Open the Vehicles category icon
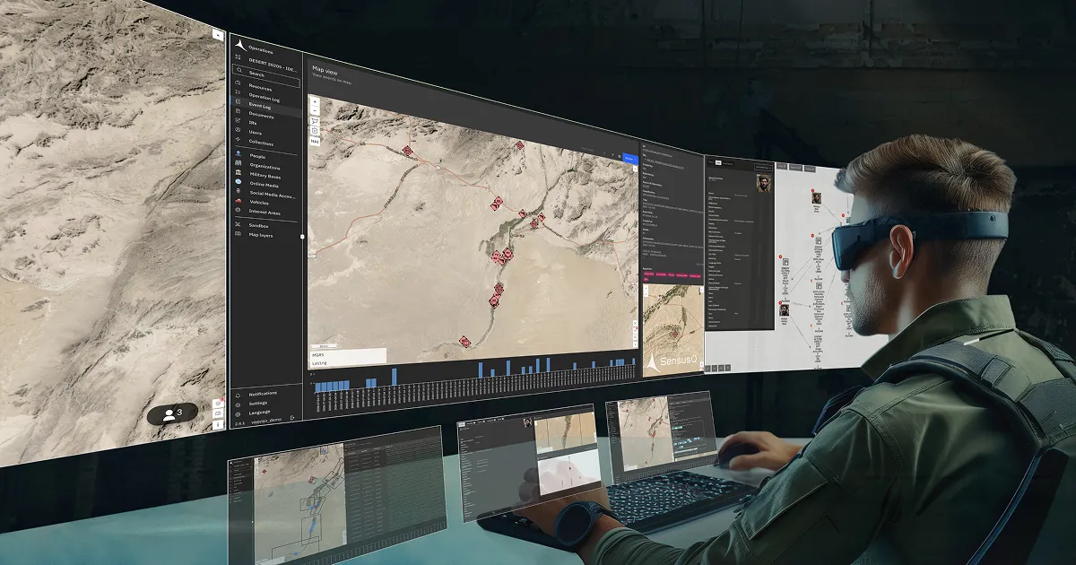 click(238, 201)
